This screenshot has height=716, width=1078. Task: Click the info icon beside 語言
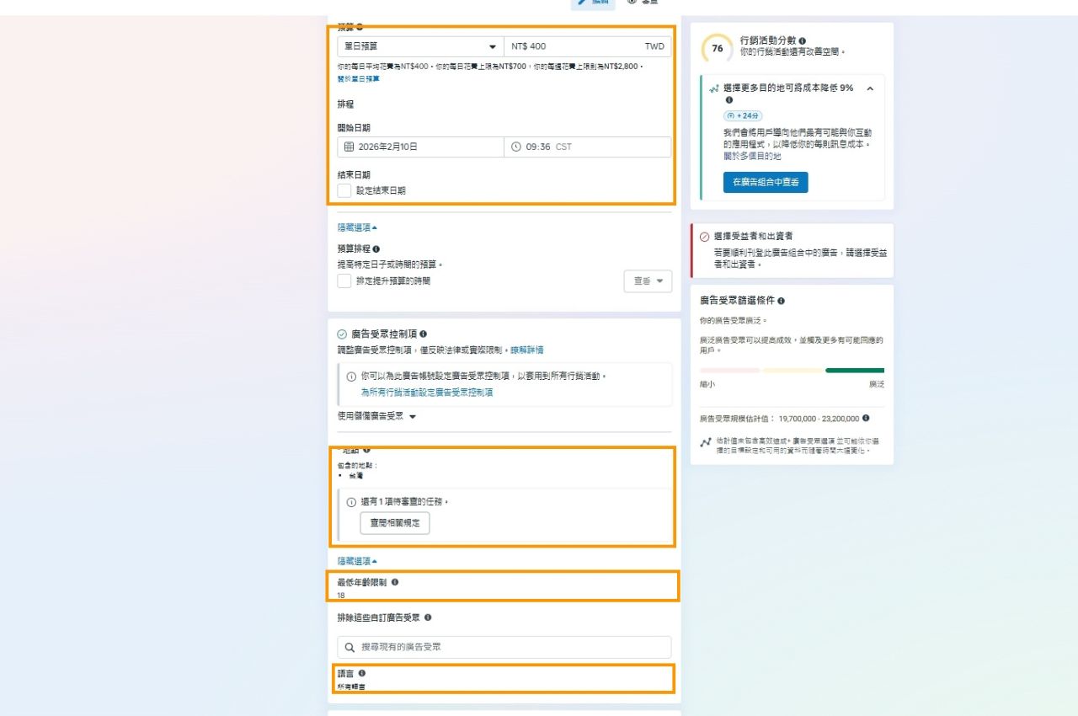coord(362,673)
